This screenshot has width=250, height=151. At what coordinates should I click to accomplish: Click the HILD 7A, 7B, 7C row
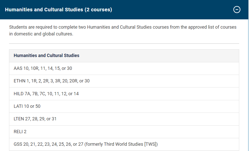point(46,94)
